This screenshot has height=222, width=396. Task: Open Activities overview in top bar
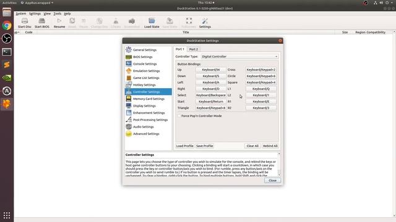coord(9,2)
